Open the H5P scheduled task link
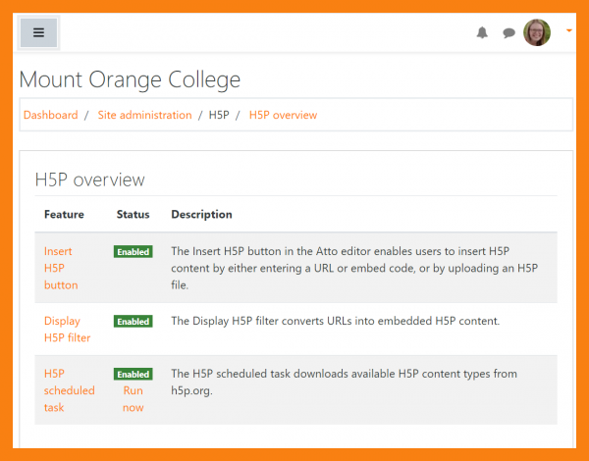 [x=69, y=390]
